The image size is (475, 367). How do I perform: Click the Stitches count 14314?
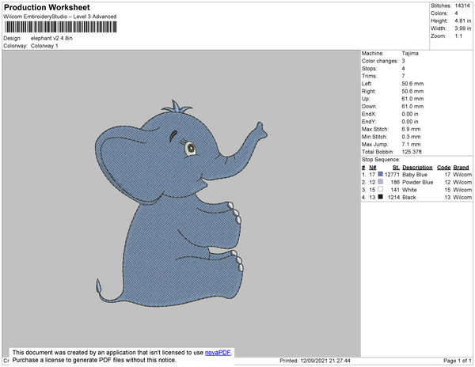pos(464,5)
